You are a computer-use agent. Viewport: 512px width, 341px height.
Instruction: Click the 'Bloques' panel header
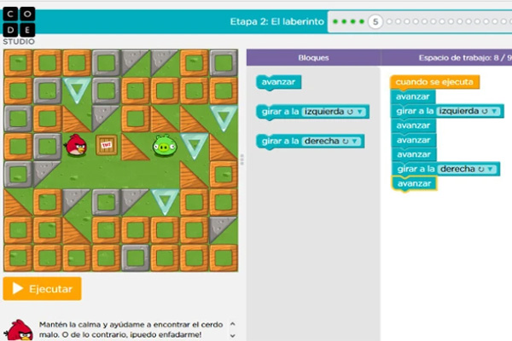(x=313, y=58)
